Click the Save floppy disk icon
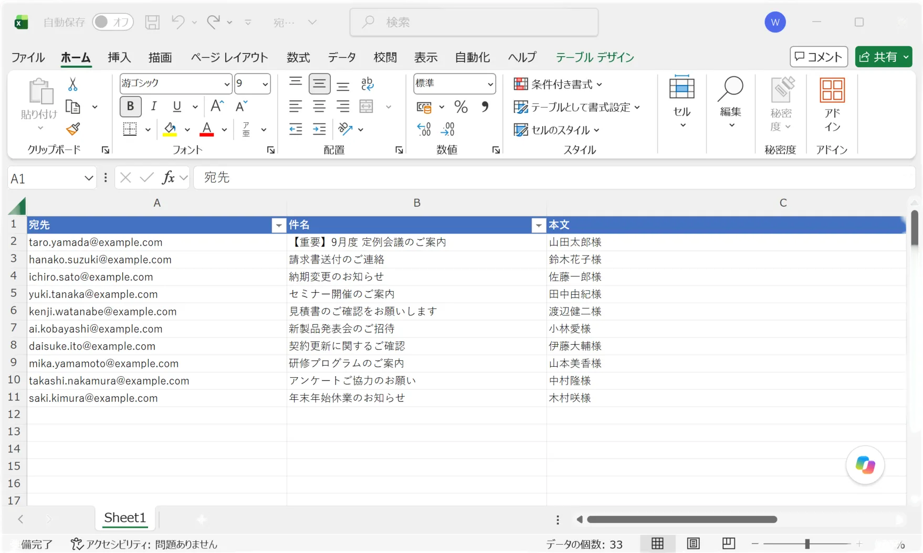Viewport: 923px width, 553px height. 152,22
